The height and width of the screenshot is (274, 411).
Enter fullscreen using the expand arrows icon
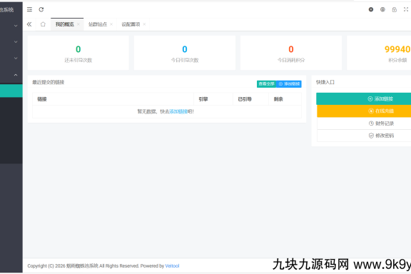coord(406,10)
